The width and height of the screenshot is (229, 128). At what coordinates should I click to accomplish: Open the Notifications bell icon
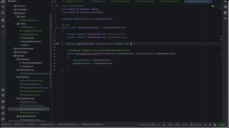(x=225, y=1)
